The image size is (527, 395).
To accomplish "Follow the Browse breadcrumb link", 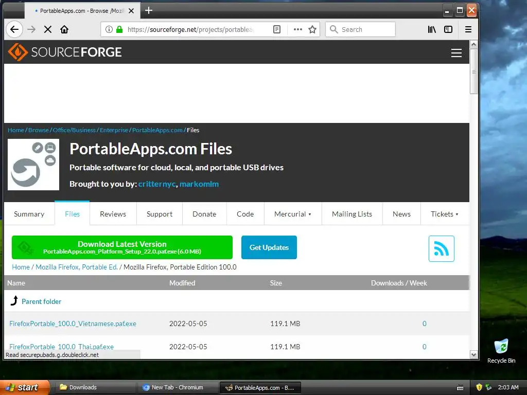I will coord(38,130).
